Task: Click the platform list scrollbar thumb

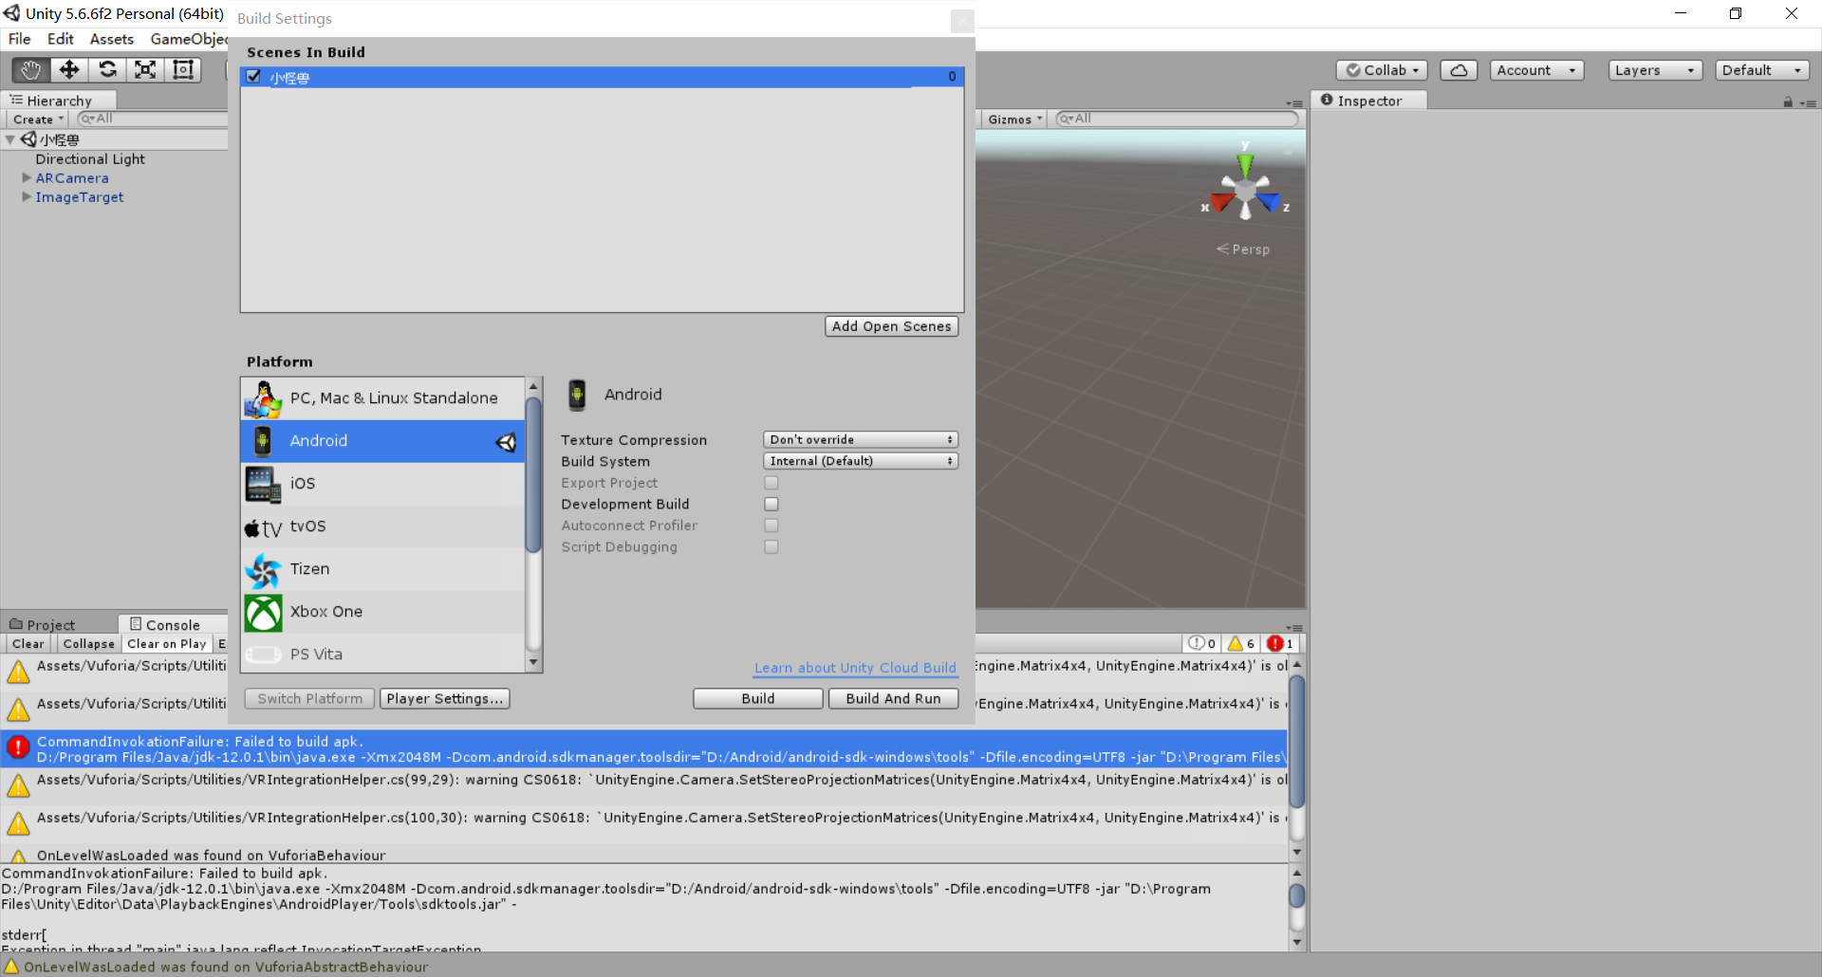Action: point(533,474)
